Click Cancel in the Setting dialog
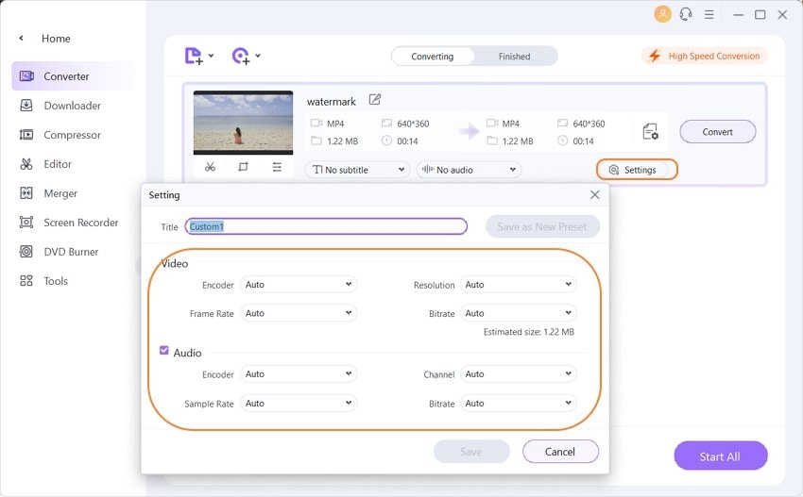Viewport: 803px width, 497px height. [x=560, y=452]
